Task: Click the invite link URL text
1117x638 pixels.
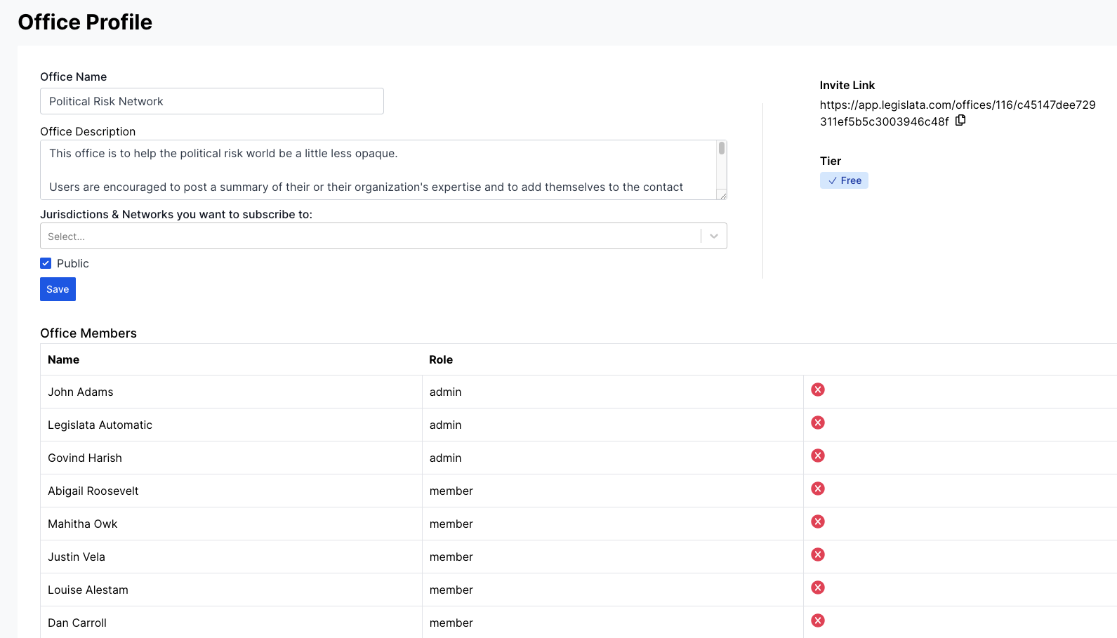Action: (x=958, y=113)
